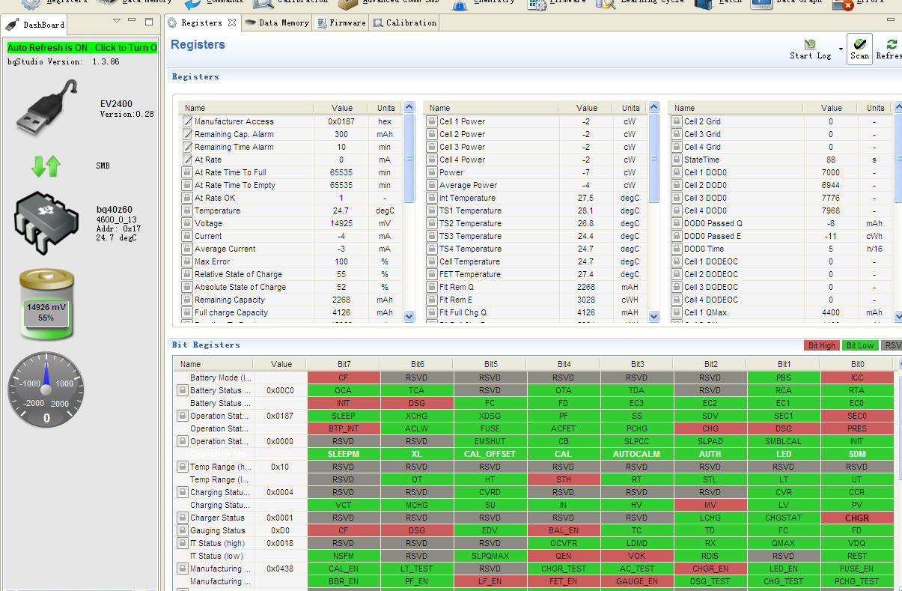
Task: Select the DashBoard tab
Action: pyautogui.click(x=37, y=25)
